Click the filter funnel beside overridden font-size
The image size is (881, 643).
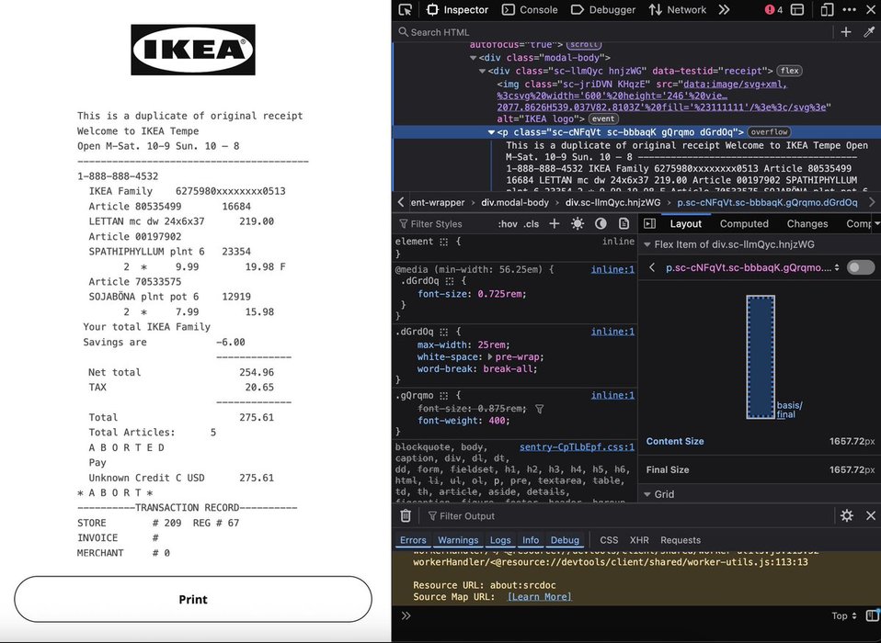pos(540,409)
